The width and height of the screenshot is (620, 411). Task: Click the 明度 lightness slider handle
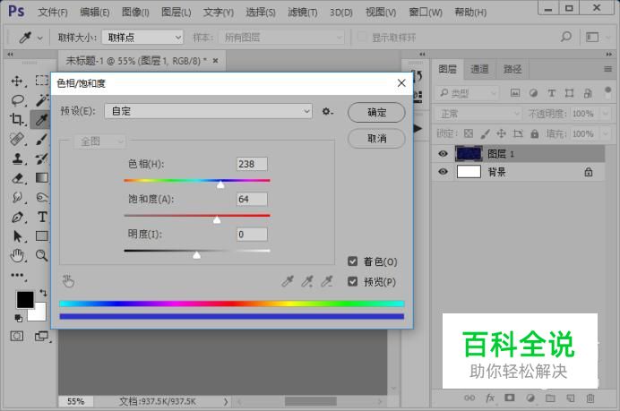196,255
